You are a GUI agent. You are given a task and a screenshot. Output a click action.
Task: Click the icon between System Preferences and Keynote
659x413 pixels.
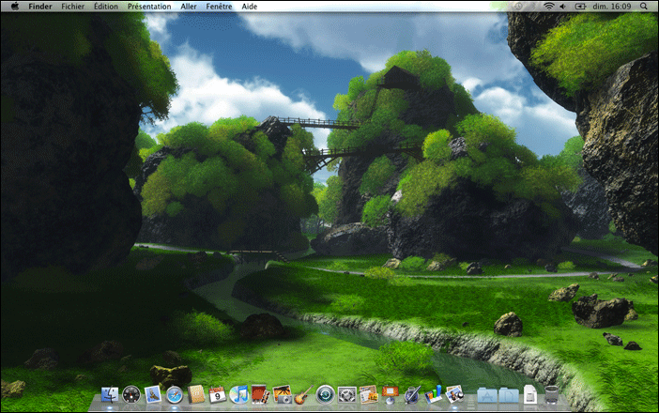(369, 395)
